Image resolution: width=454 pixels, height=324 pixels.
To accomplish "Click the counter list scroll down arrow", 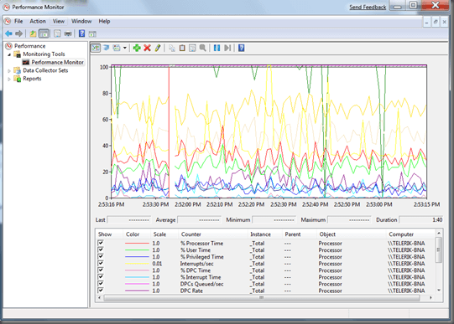I will tap(439, 291).
